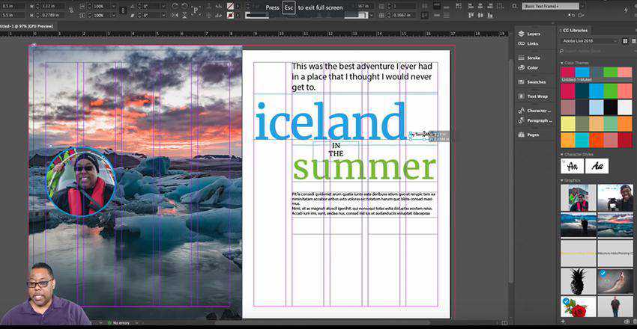Collapse the Color Themes section
This screenshot has height=329, width=637.
(x=562, y=62)
